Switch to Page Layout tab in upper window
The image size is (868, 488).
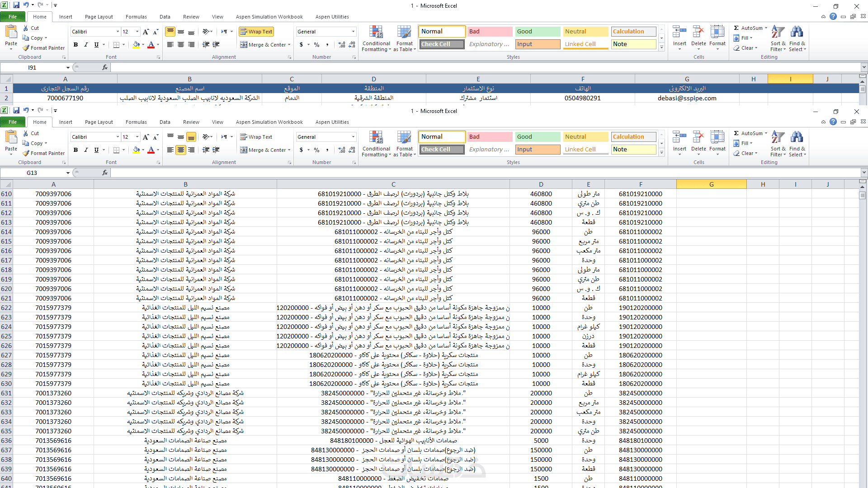(99, 17)
